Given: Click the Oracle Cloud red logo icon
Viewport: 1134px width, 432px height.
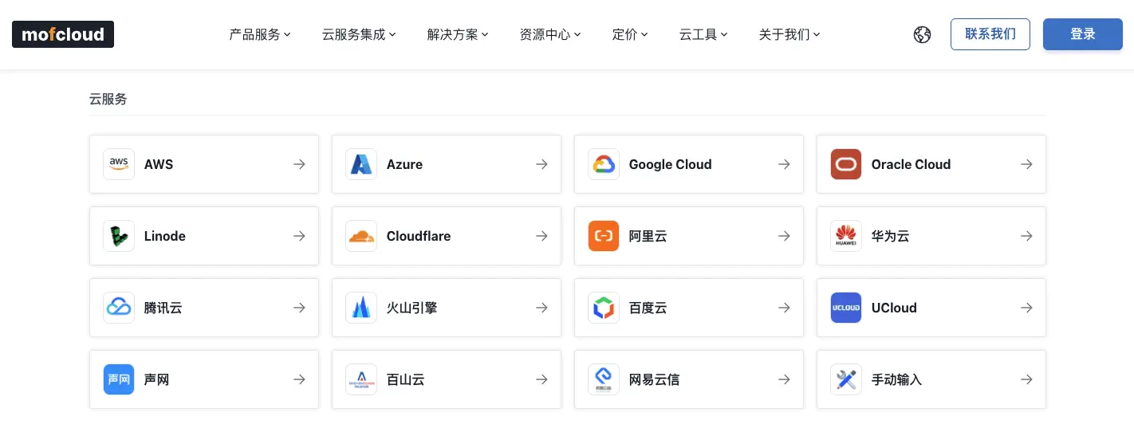Looking at the screenshot, I should click(846, 164).
